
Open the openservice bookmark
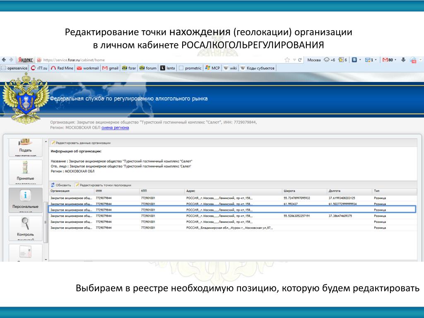[14, 68]
